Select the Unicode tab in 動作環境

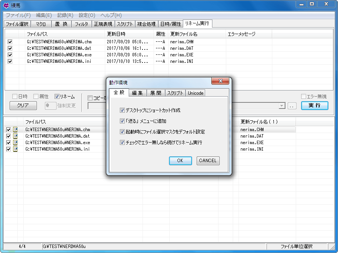196,93
